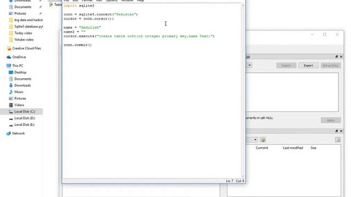Click the Set as NULL button
351x197 pixels.
click(331, 66)
